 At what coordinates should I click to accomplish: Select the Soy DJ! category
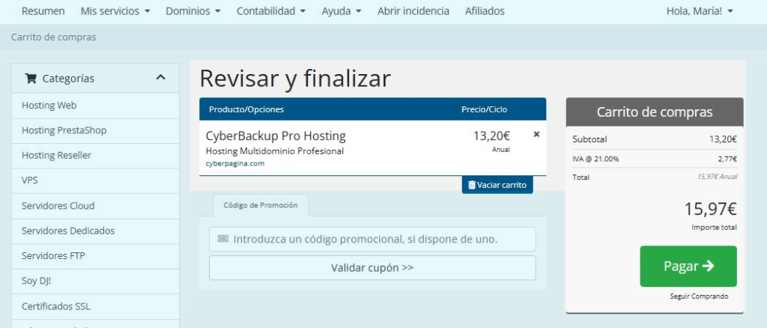pyautogui.click(x=95, y=281)
